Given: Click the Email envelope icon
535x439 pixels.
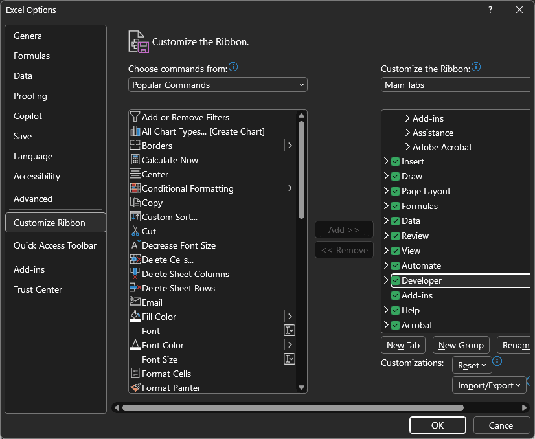Looking at the screenshot, I should pyautogui.click(x=135, y=302).
